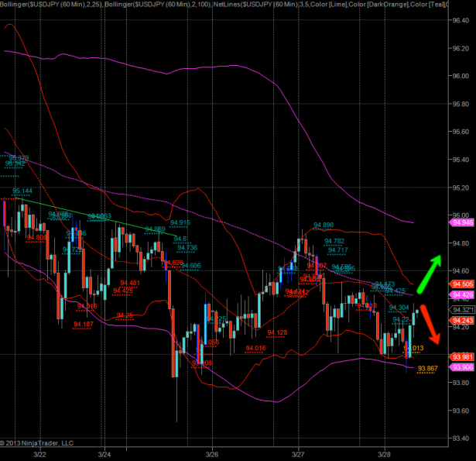This screenshot has height=461, width=476.
Task: Select the 94.946 magenta price marker
Action: (x=461, y=222)
